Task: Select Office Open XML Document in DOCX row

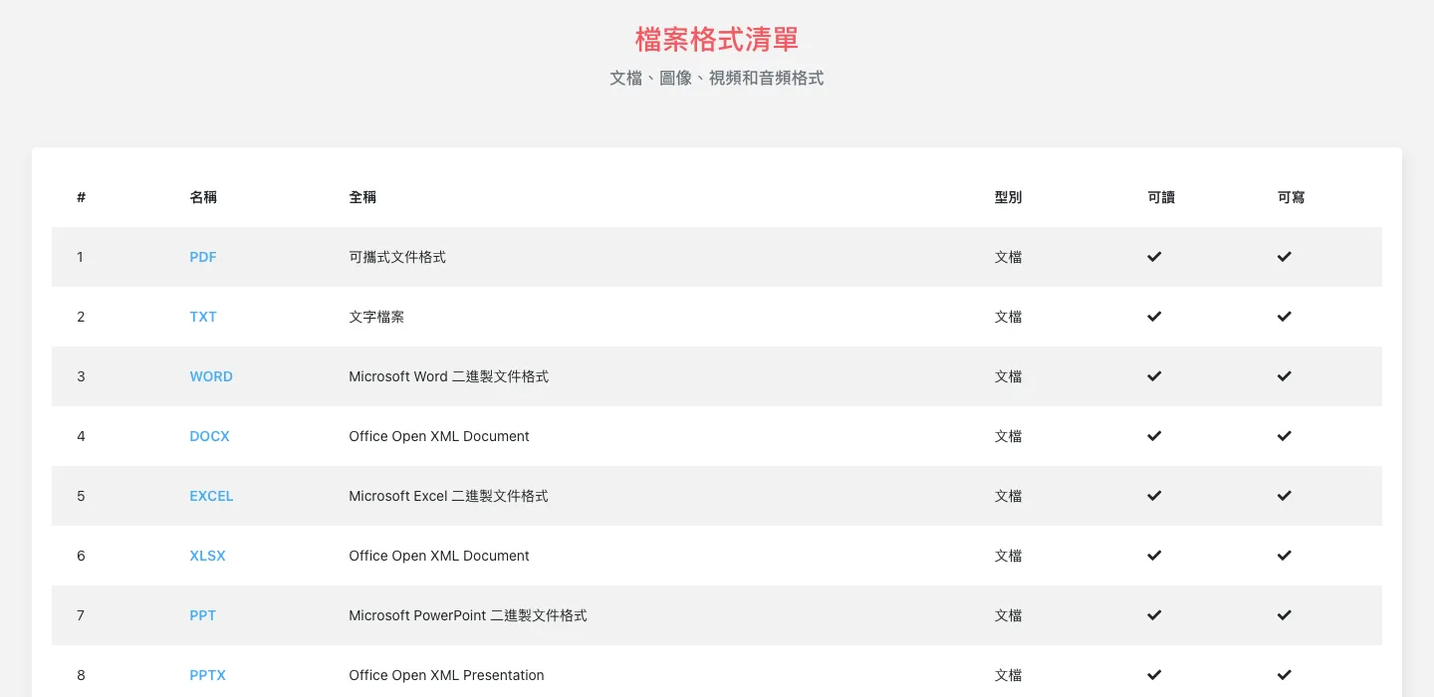Action: tap(439, 436)
